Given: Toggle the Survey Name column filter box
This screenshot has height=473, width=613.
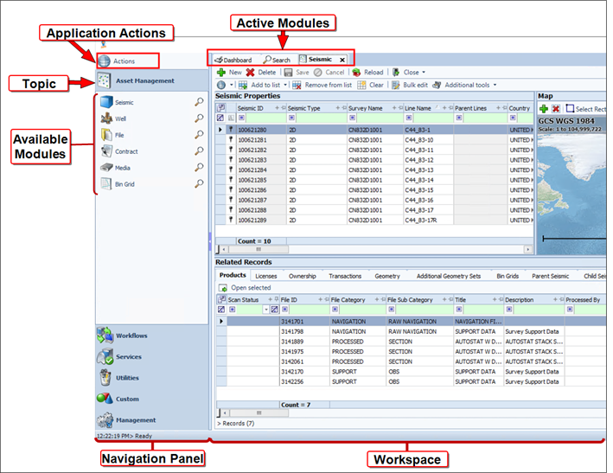Looking at the screenshot, I should coord(353,118).
